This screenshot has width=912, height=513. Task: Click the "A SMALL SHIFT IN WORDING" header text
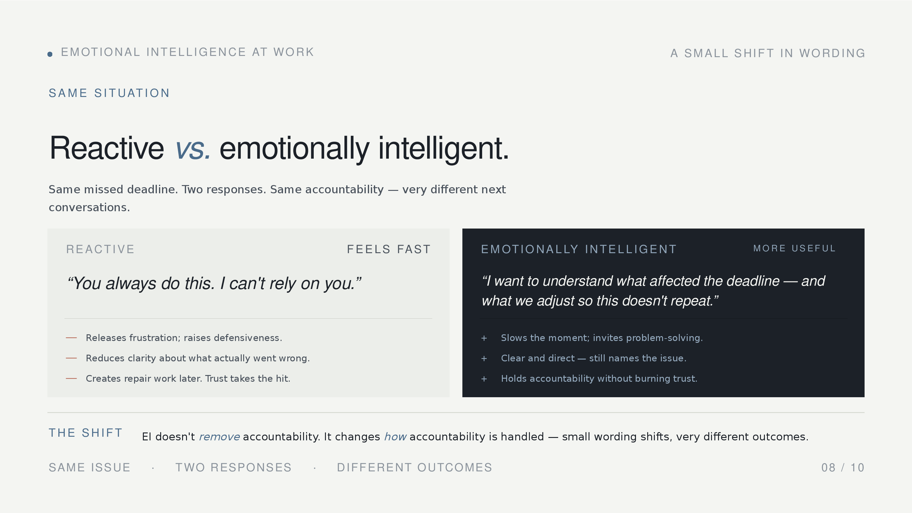click(x=768, y=53)
